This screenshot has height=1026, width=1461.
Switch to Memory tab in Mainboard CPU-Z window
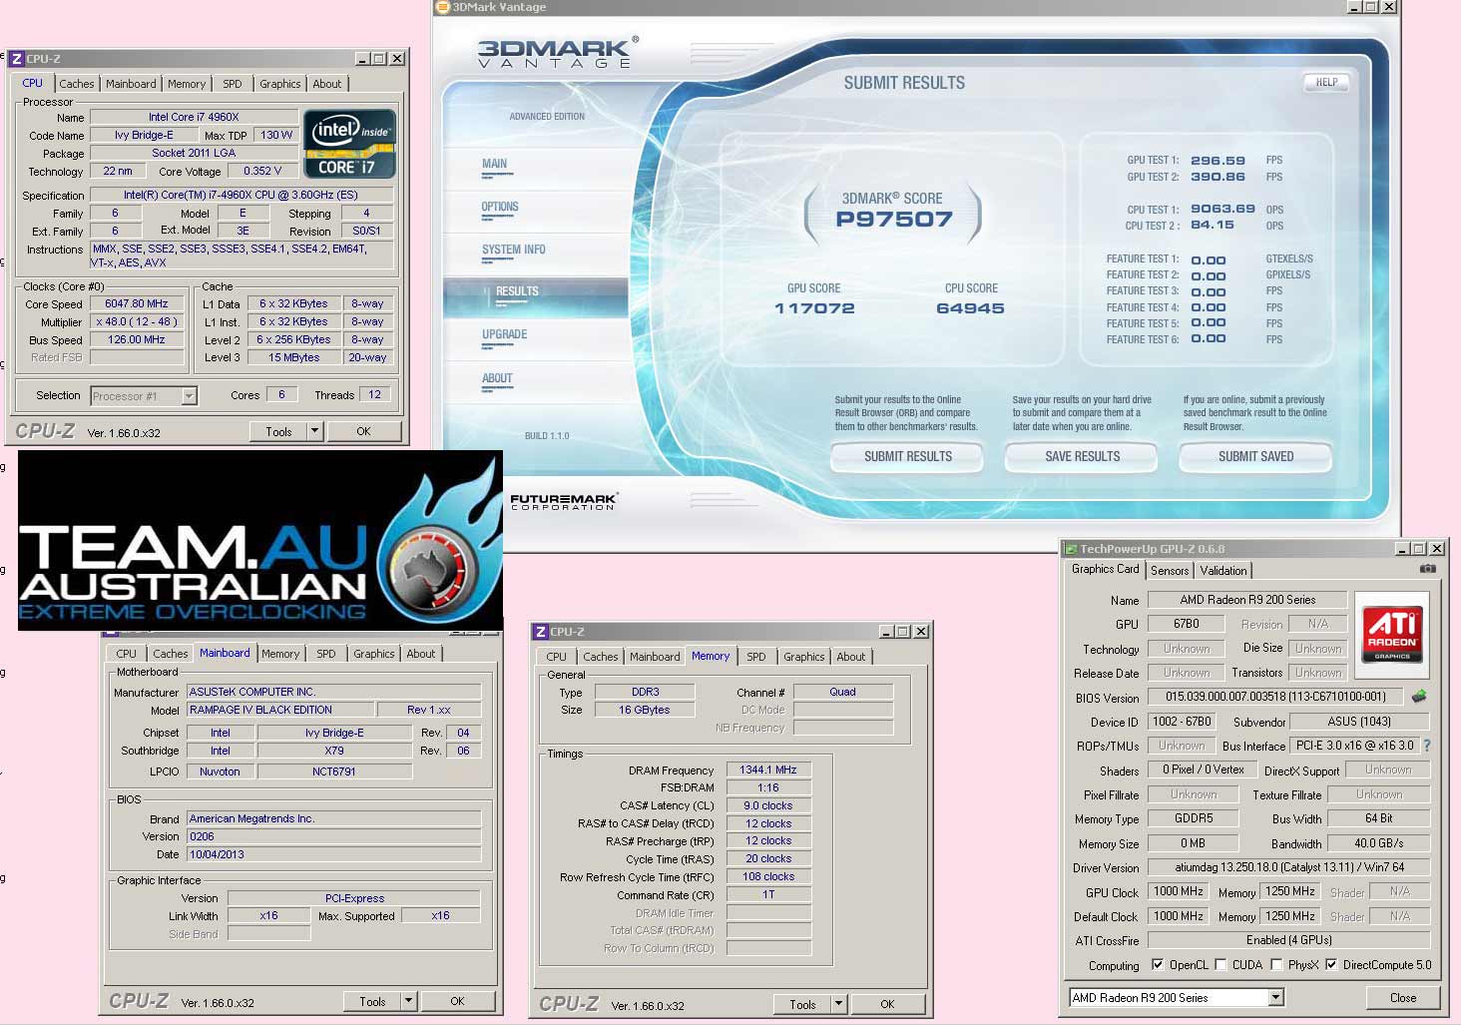[x=280, y=654]
